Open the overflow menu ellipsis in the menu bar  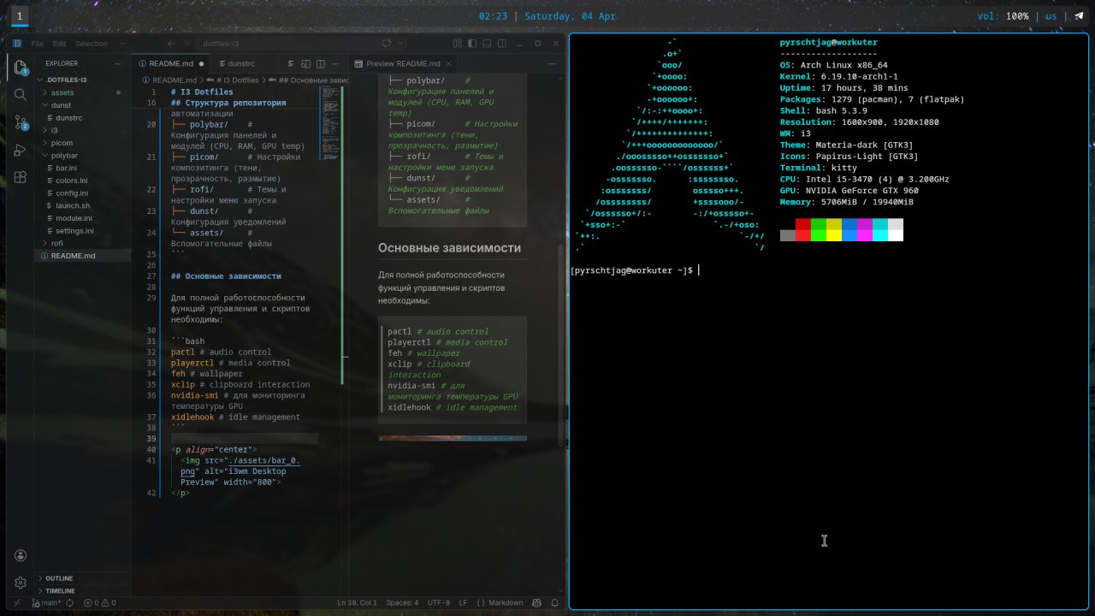[x=123, y=44]
